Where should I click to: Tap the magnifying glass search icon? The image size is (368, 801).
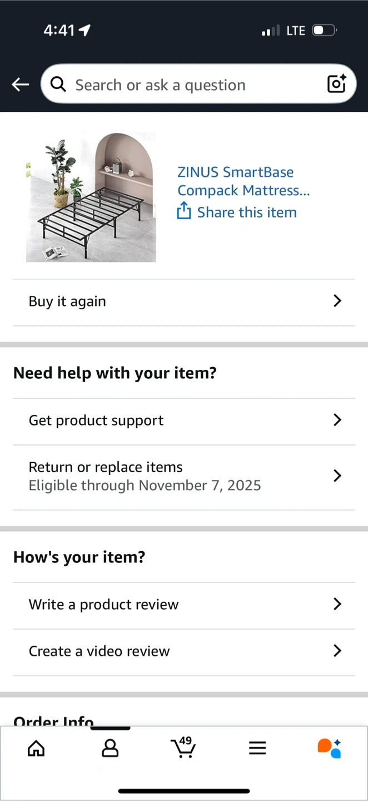[58, 84]
